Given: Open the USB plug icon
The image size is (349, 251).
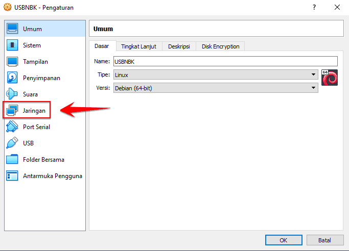Looking at the screenshot, I should click(12, 143).
